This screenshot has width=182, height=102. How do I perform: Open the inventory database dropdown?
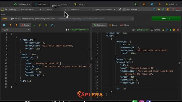pyautogui.click(x=80, y=9)
